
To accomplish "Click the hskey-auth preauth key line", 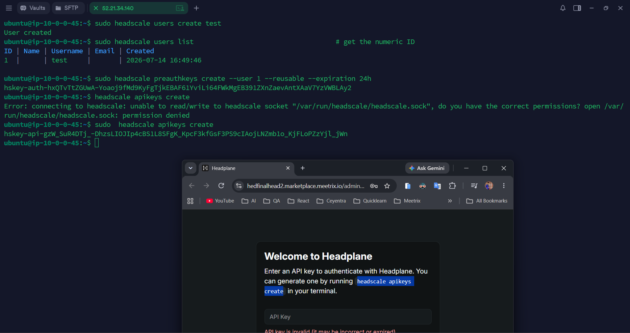I will 178,88.
